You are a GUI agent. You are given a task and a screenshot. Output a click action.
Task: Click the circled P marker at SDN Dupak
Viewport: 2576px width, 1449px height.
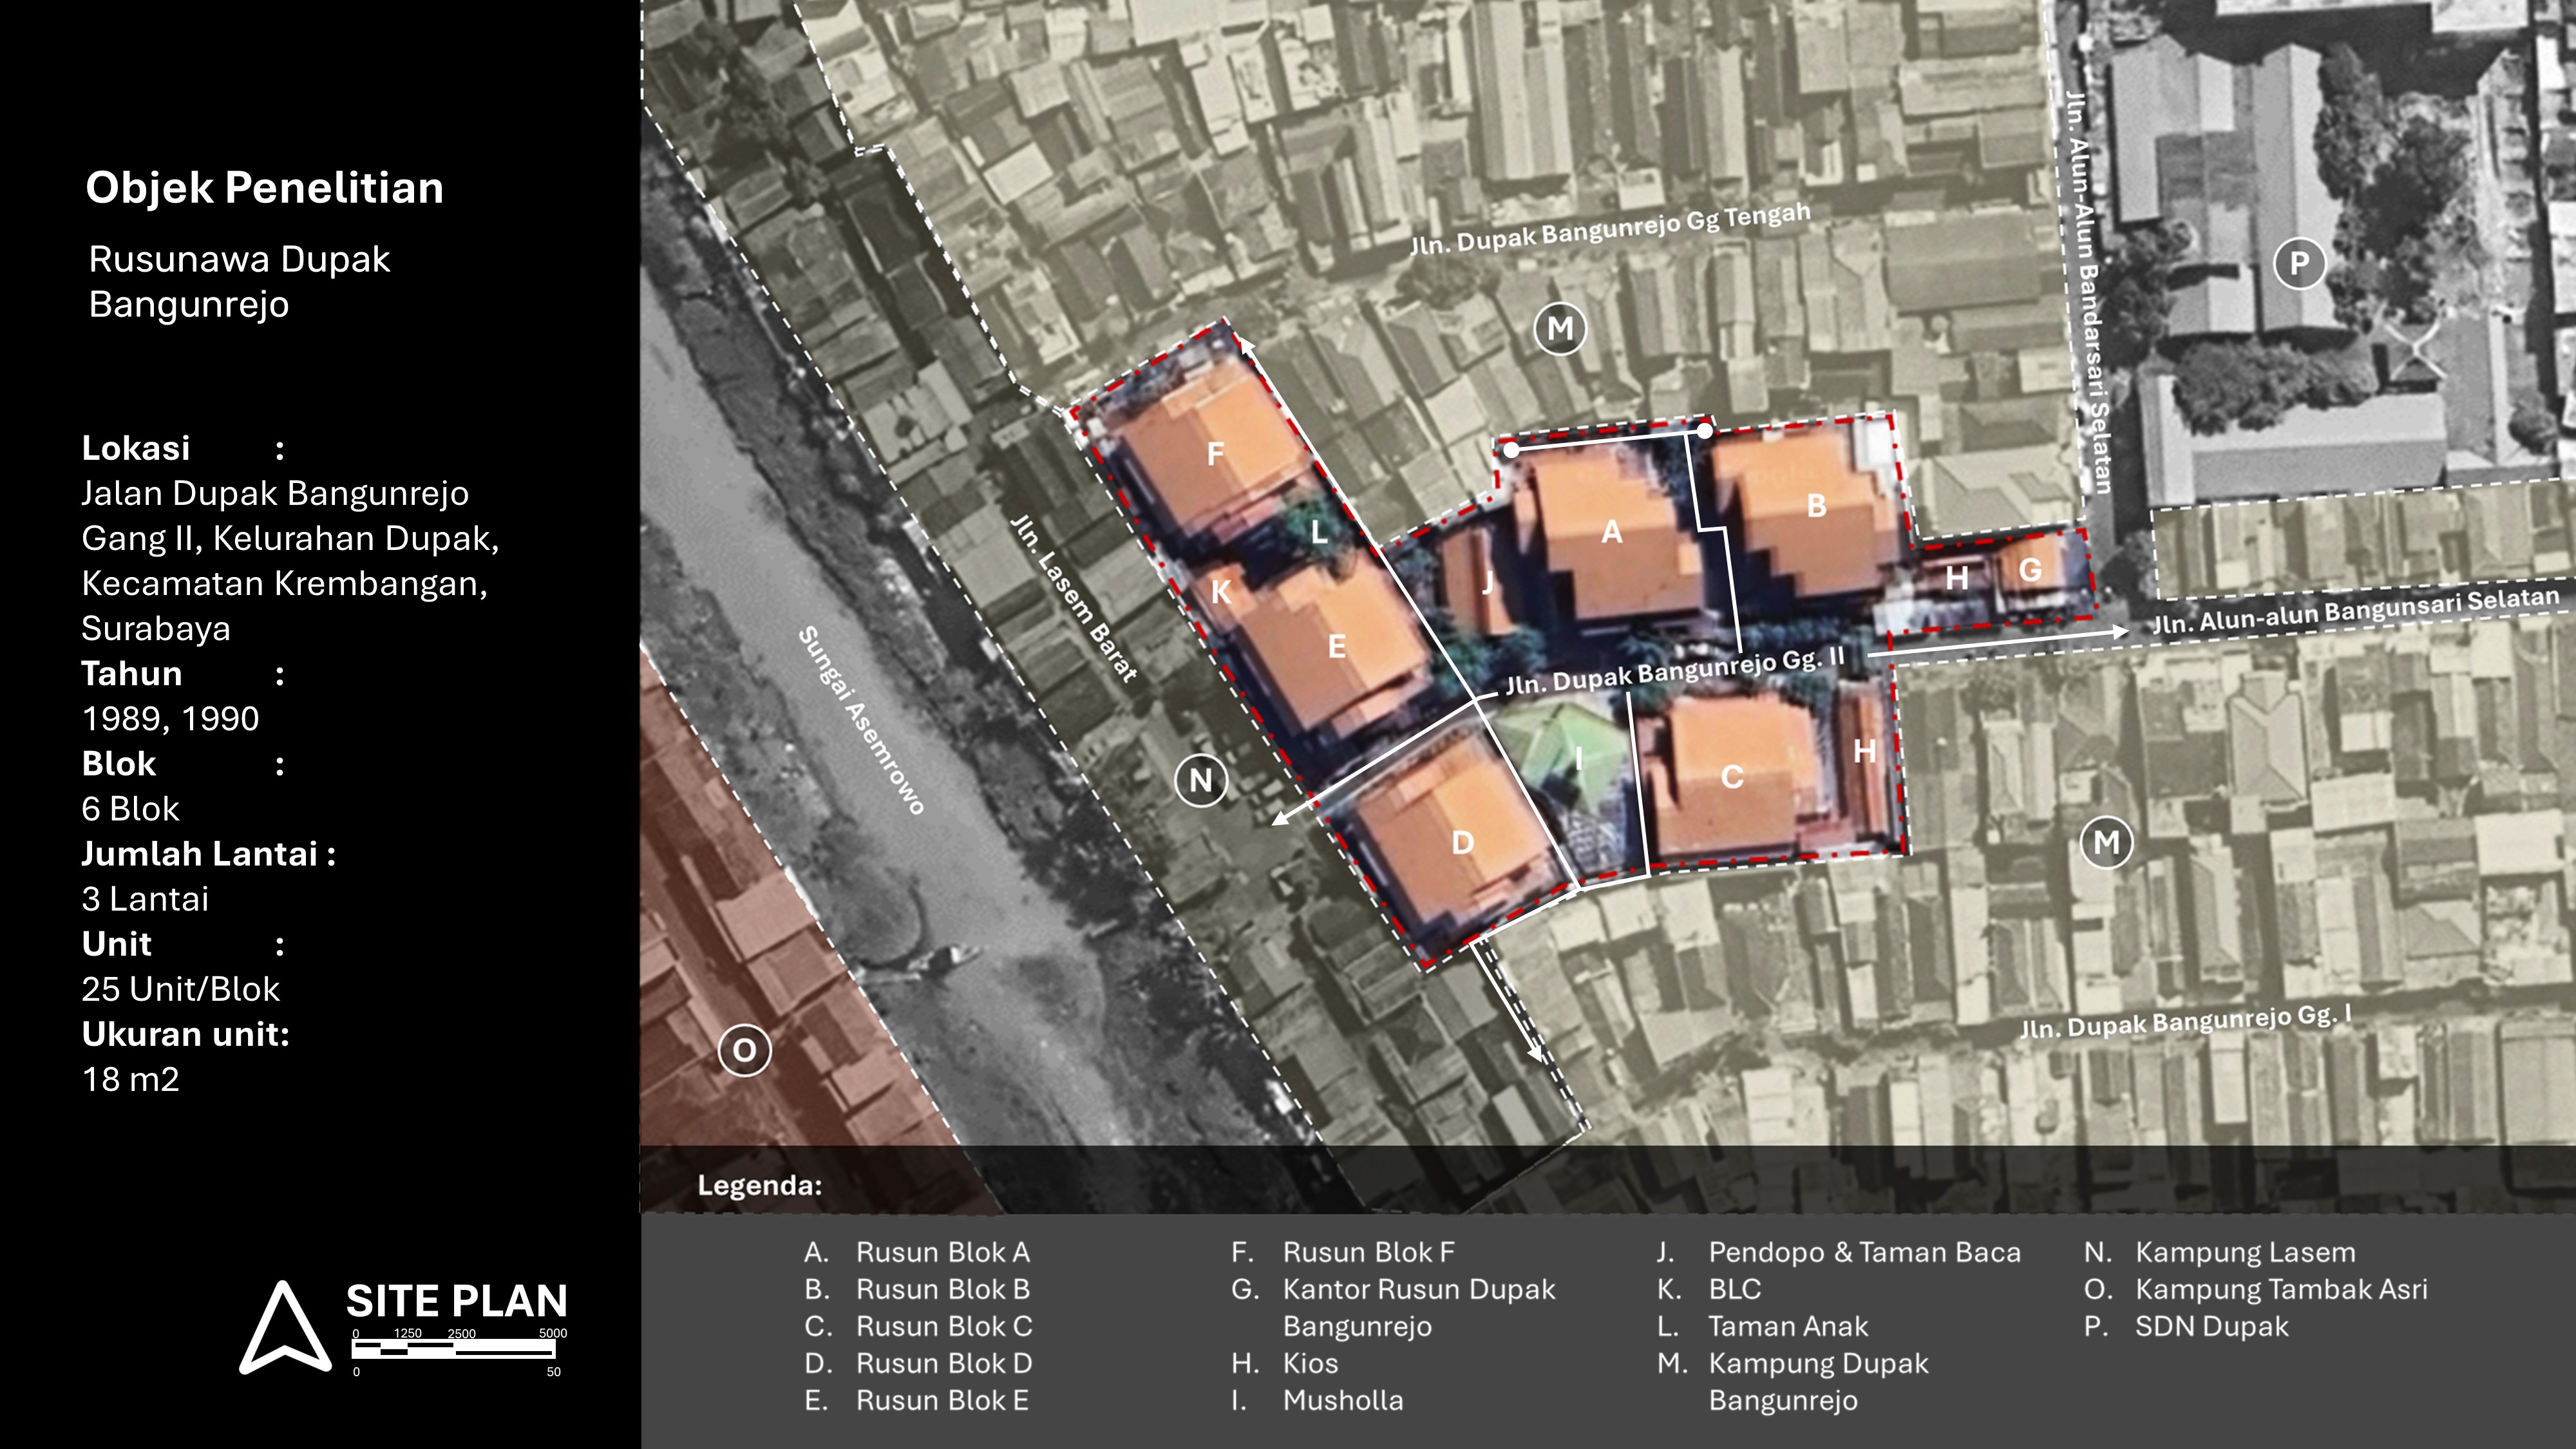coord(2299,263)
